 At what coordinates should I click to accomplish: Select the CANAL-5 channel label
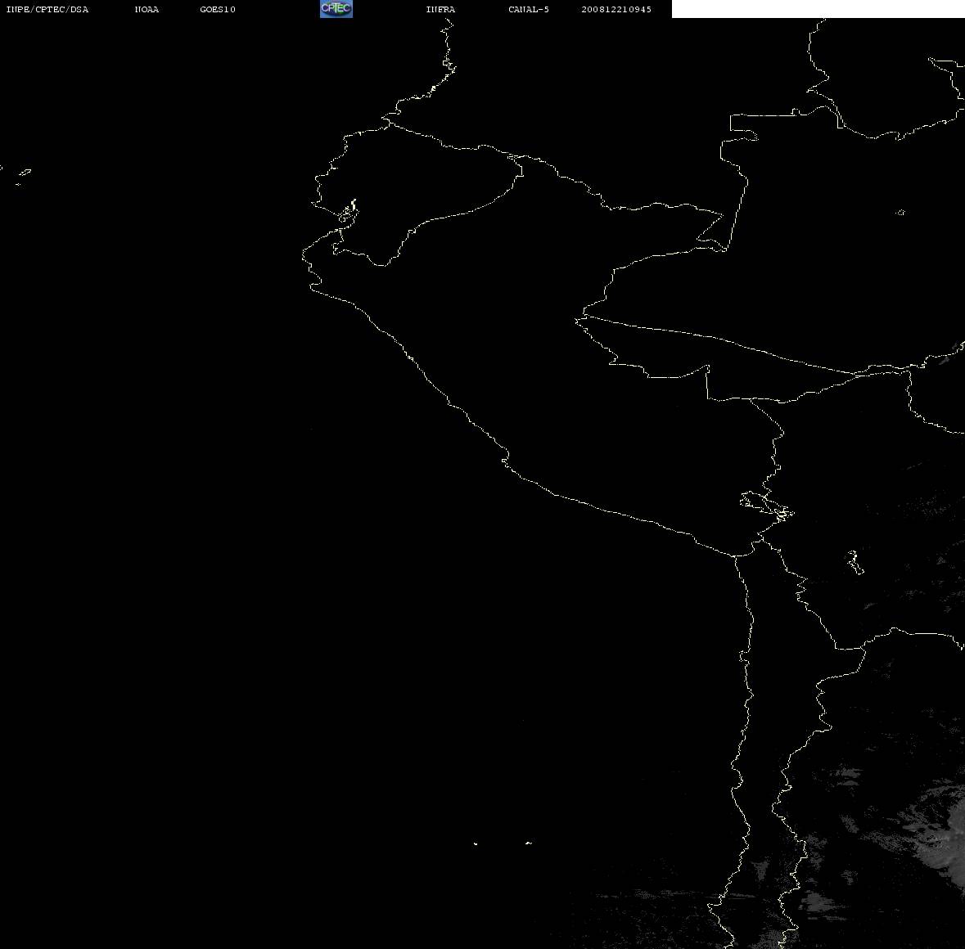529,9
